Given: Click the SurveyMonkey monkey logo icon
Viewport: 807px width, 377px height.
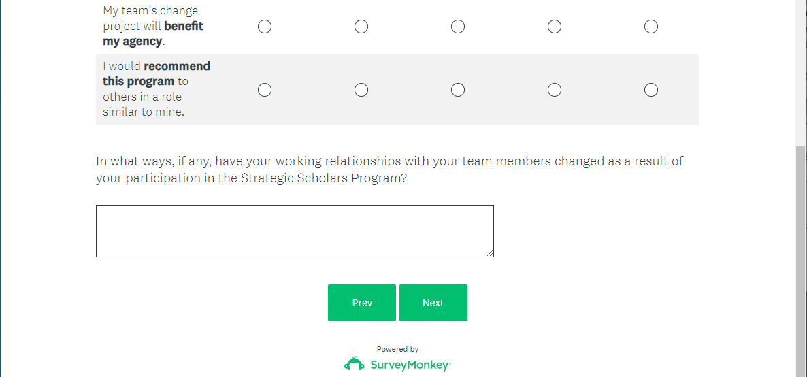Looking at the screenshot, I should click(x=355, y=364).
